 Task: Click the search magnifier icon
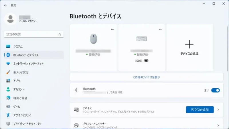tap(60, 34)
